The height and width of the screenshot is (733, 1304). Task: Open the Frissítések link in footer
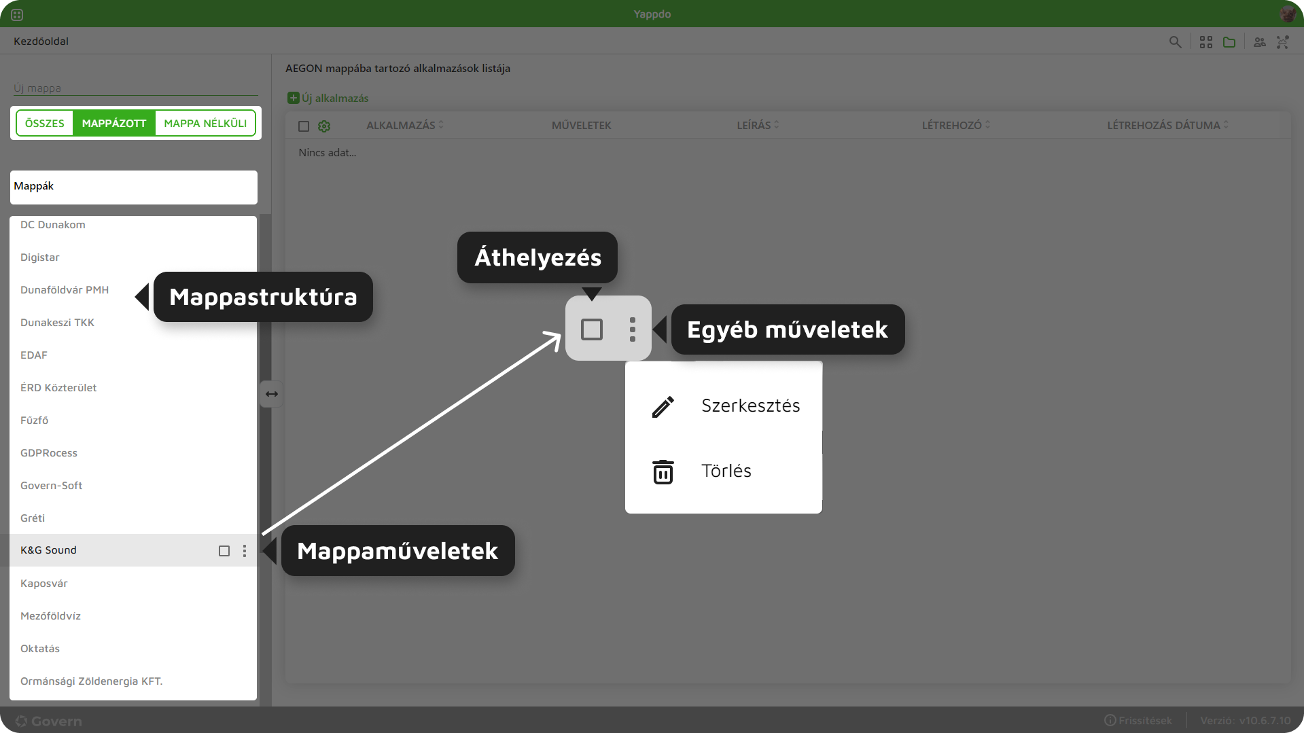1138,721
